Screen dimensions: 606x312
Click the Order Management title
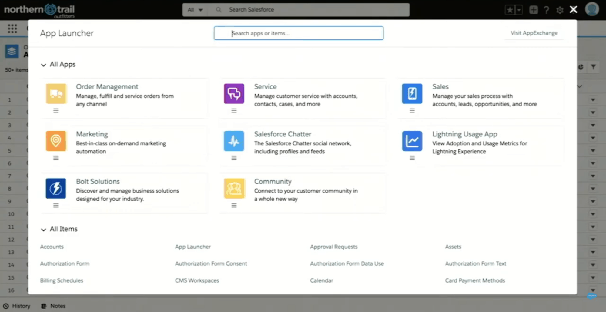pyautogui.click(x=107, y=86)
